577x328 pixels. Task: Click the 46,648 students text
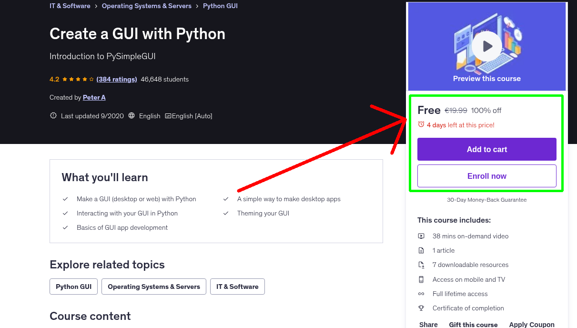[165, 79]
